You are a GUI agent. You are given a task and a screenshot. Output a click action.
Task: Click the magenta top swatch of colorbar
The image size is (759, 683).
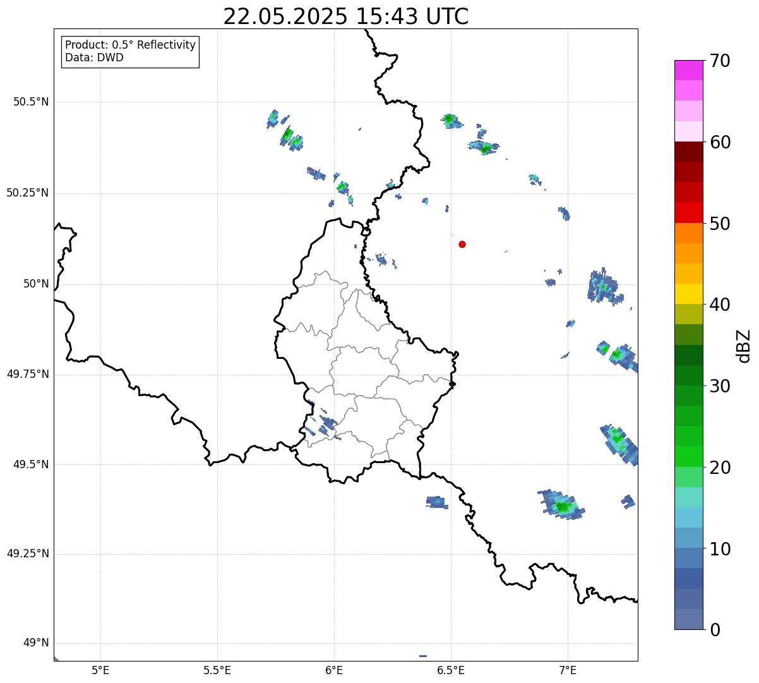coord(688,70)
